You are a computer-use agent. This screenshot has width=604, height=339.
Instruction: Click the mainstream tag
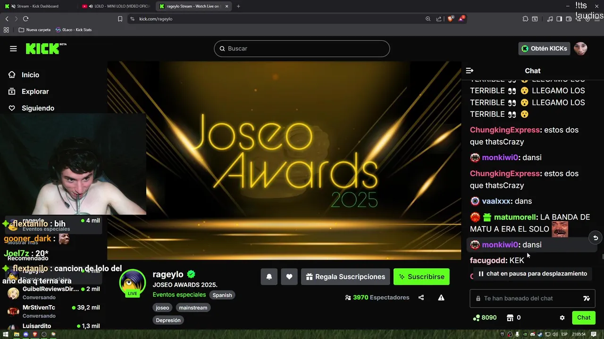coord(193,307)
